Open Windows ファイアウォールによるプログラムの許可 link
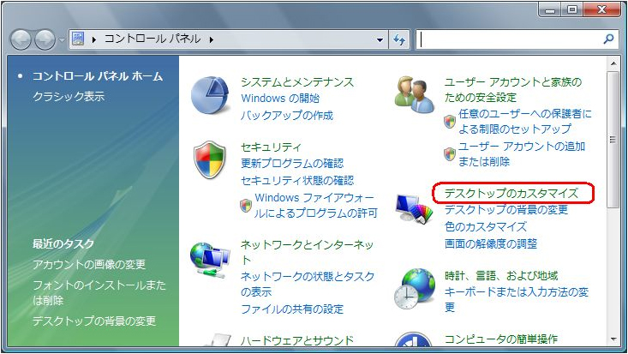Image resolution: width=628 pixels, height=354 pixels. (x=316, y=205)
